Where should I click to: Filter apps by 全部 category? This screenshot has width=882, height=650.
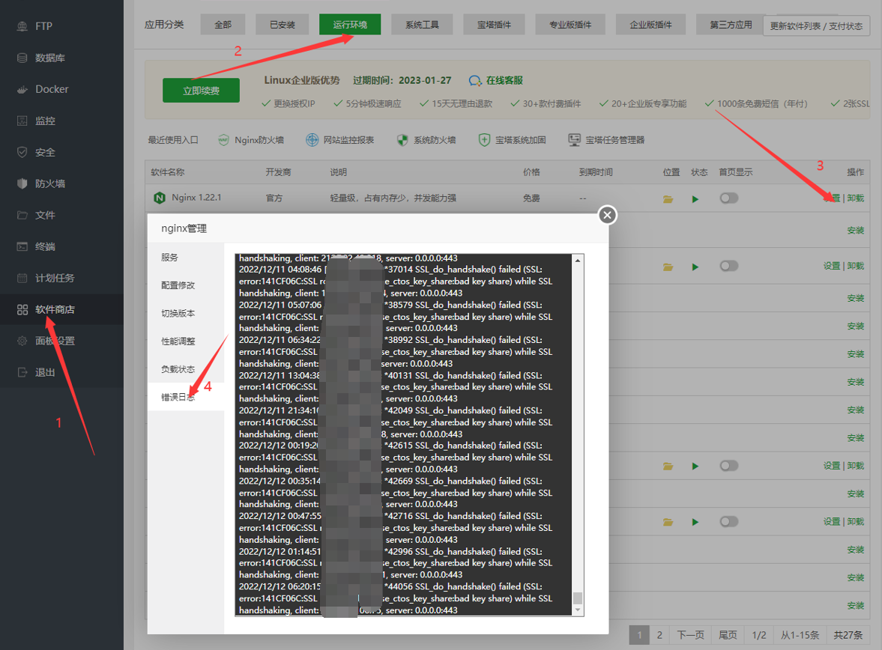223,25
